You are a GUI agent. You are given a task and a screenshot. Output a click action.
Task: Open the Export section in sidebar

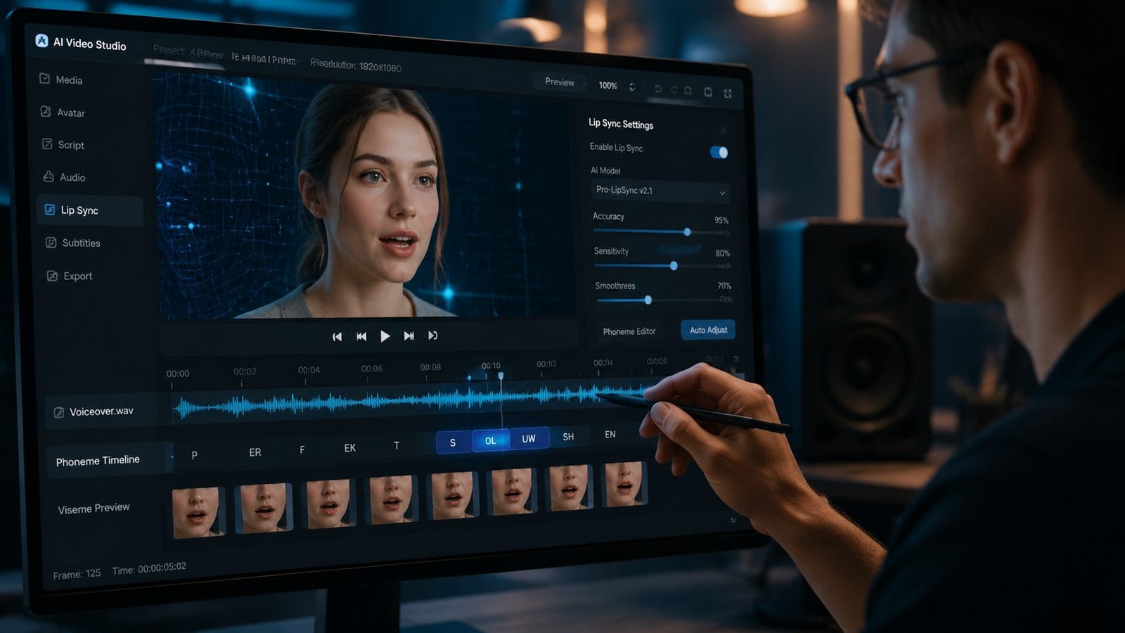tap(70, 276)
